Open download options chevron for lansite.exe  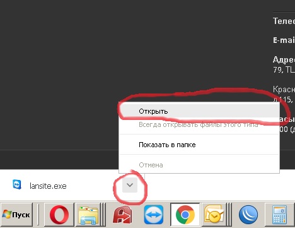[x=130, y=185]
